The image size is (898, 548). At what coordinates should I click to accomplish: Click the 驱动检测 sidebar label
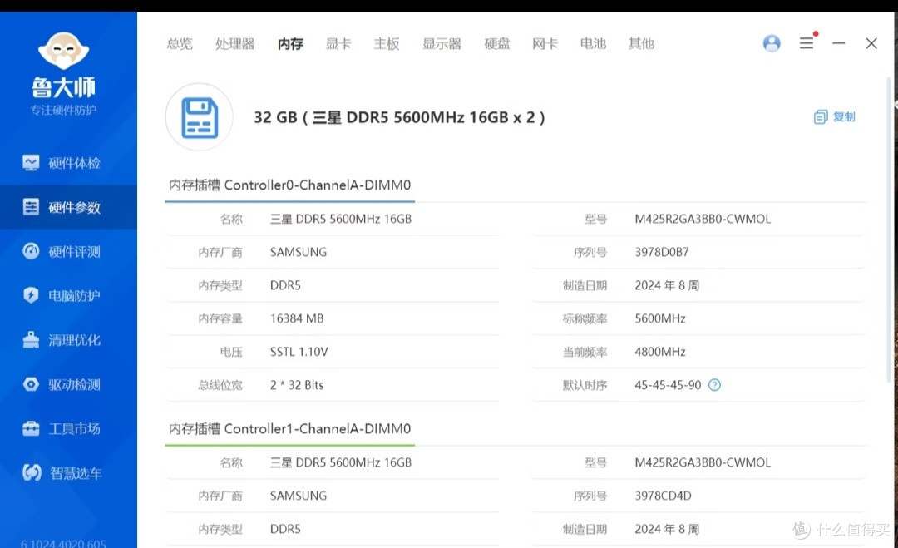tap(75, 384)
